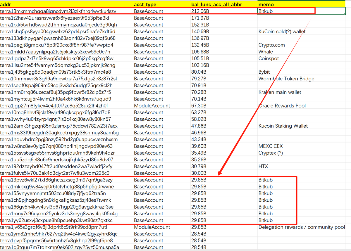The image size is (351, 251).
Task: Select address cell starting terra13mxmmchqqa8
Action: (x=66, y=11)
